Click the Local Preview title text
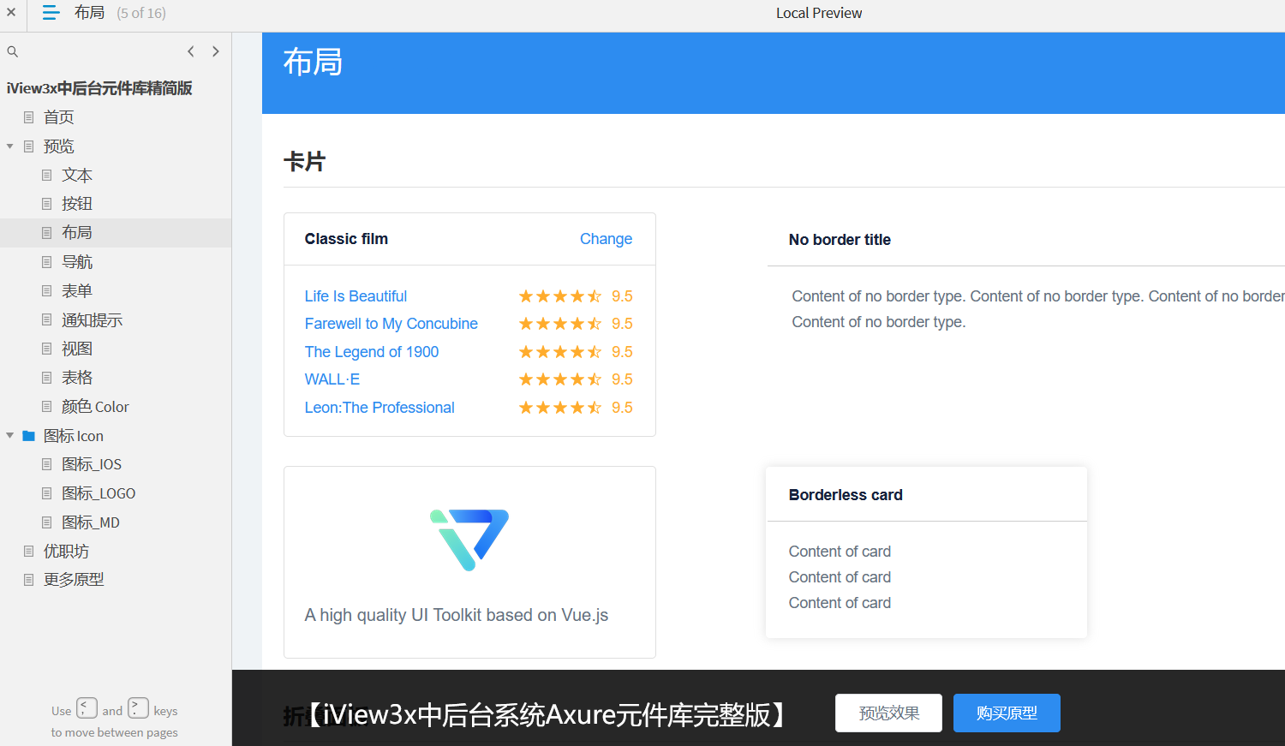Image resolution: width=1285 pixels, height=746 pixels. [819, 13]
